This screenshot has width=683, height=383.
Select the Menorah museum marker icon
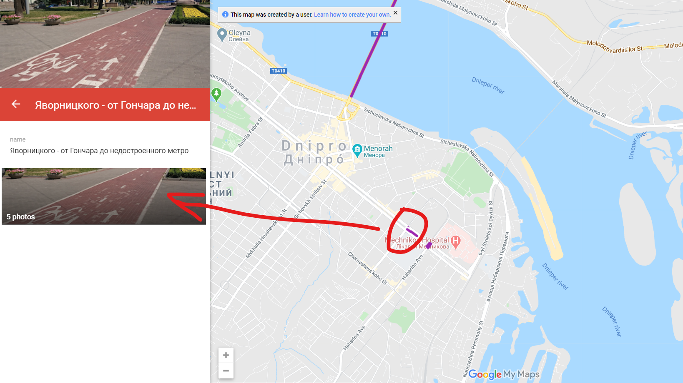357,150
